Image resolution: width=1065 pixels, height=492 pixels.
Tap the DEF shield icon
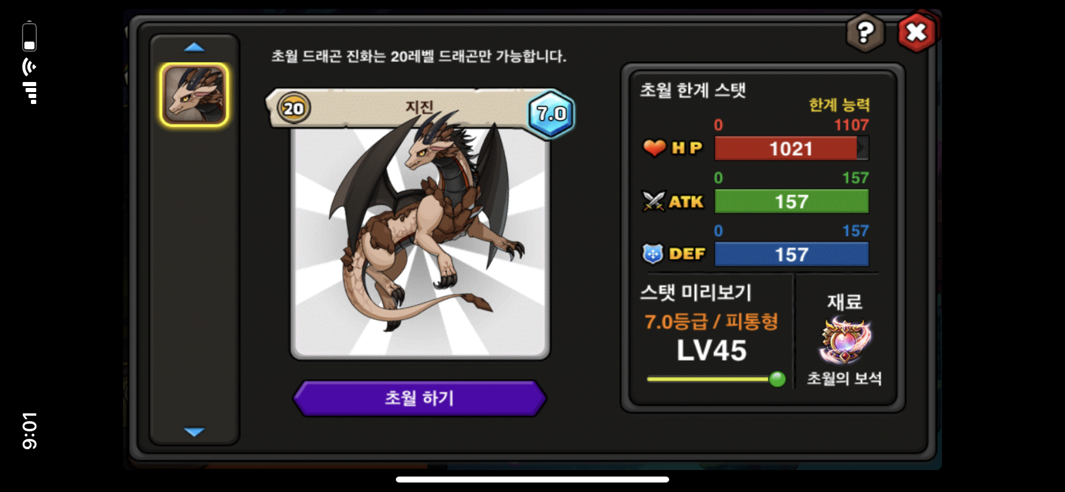tap(653, 254)
